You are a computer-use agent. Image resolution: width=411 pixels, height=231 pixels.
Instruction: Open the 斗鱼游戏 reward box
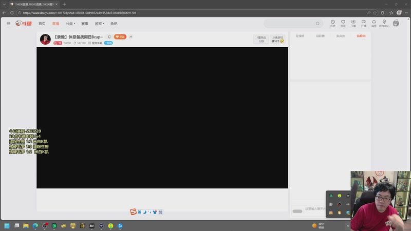[x=277, y=40]
